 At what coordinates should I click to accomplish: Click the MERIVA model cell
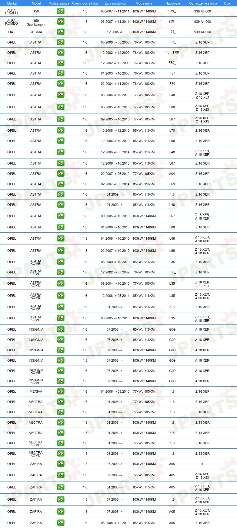click(x=36, y=391)
